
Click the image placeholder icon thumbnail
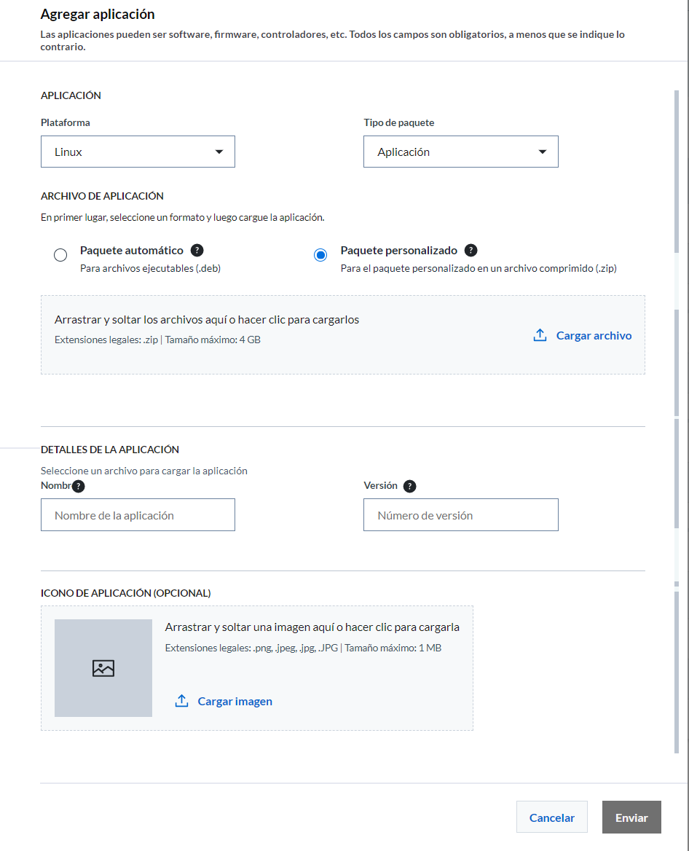[x=103, y=668]
